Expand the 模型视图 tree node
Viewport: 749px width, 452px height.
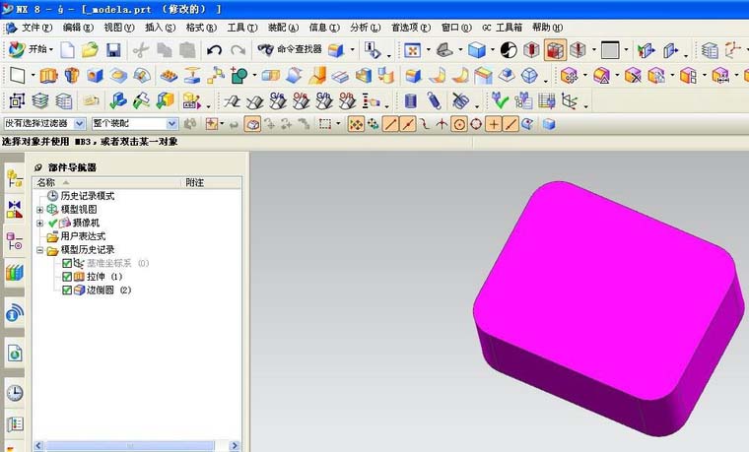(39, 210)
